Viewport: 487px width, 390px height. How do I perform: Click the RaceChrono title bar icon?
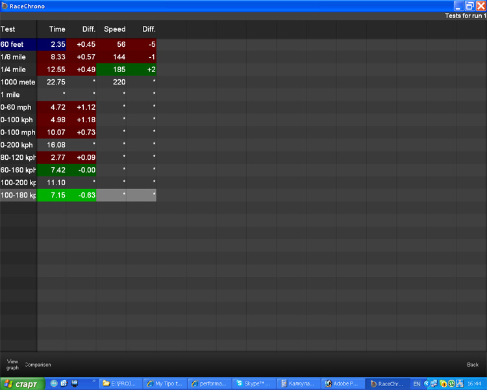[x=5, y=6]
